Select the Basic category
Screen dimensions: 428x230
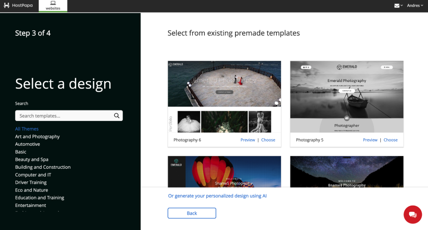(21, 152)
